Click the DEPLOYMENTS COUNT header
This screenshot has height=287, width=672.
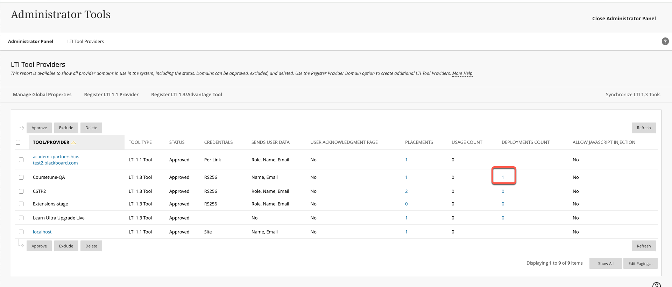525,142
